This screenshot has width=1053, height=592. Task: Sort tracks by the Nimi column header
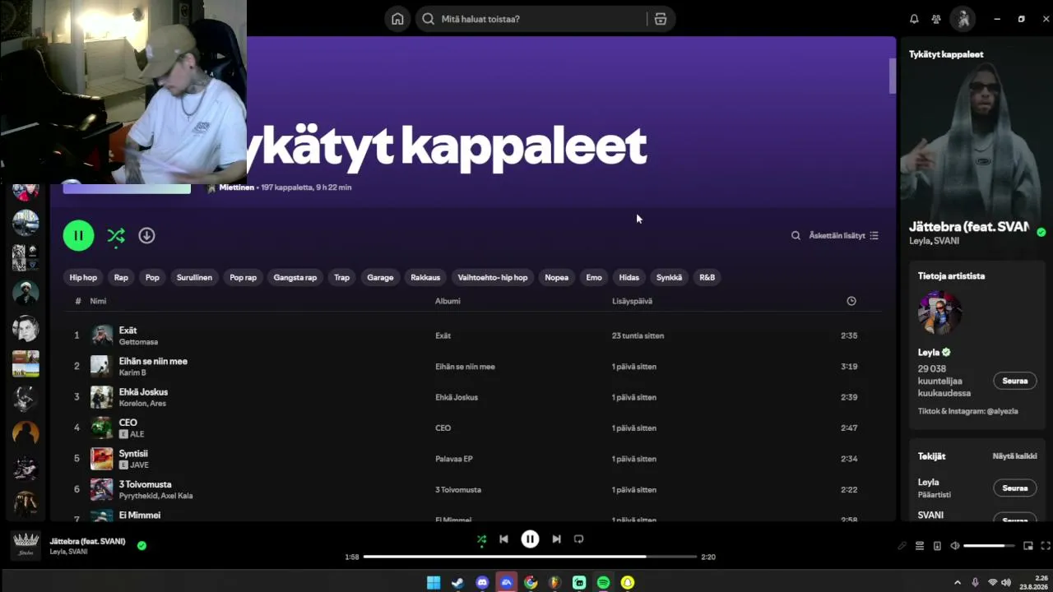point(98,301)
